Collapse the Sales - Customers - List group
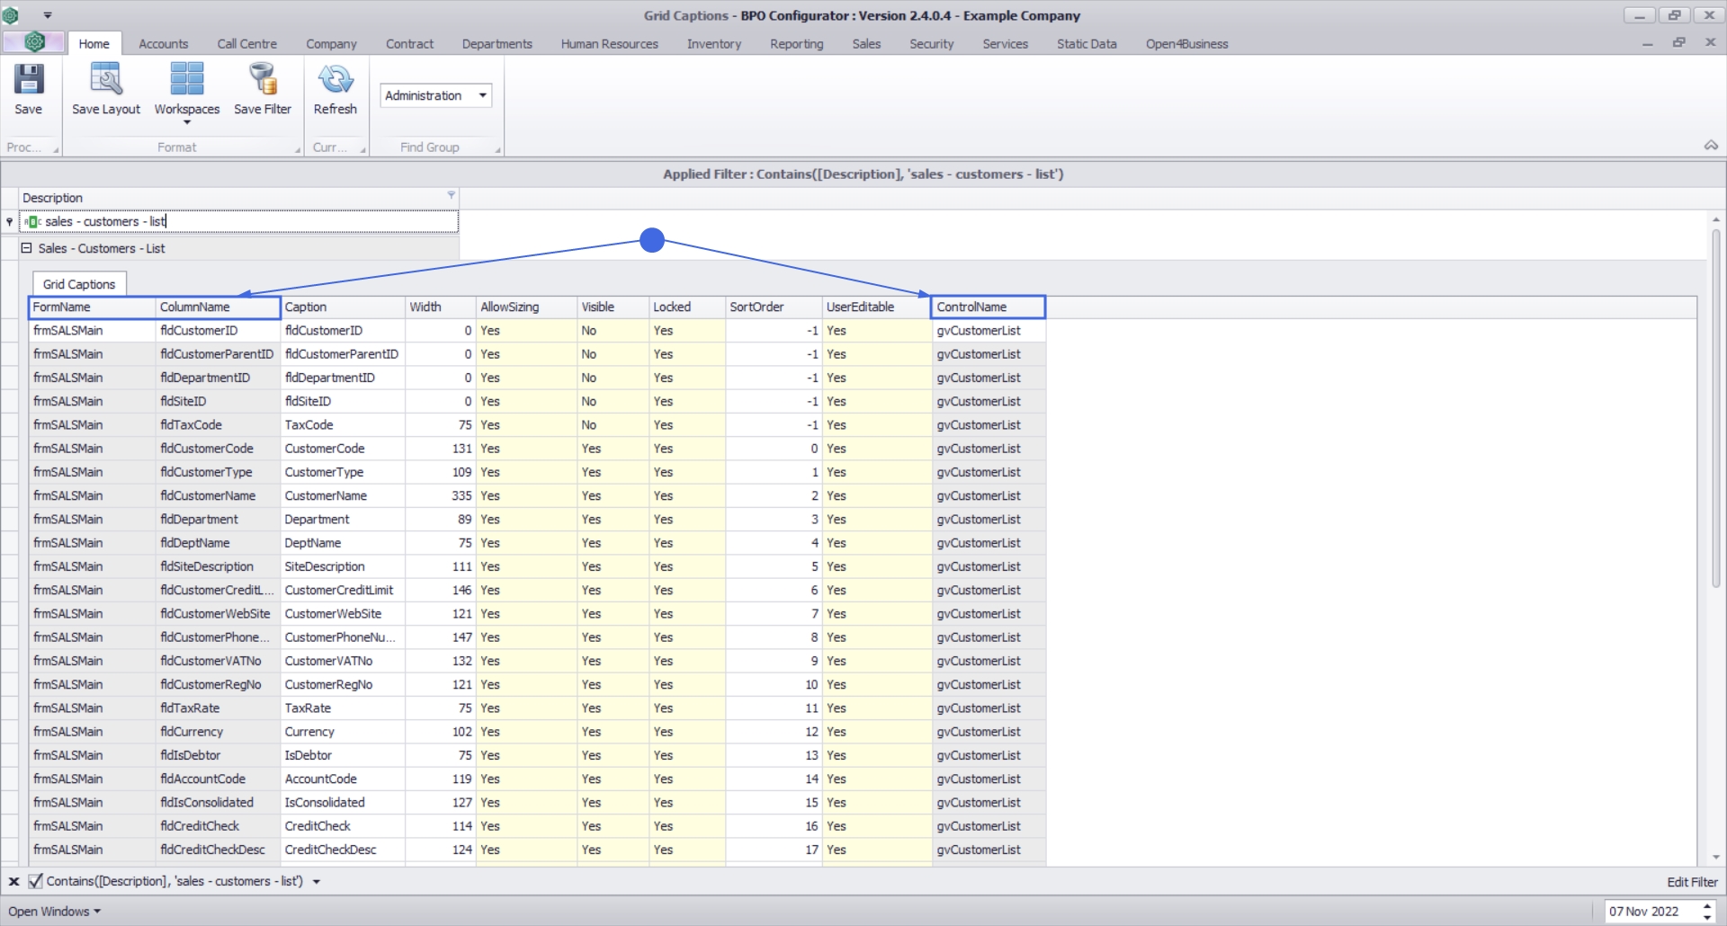 [x=27, y=249]
